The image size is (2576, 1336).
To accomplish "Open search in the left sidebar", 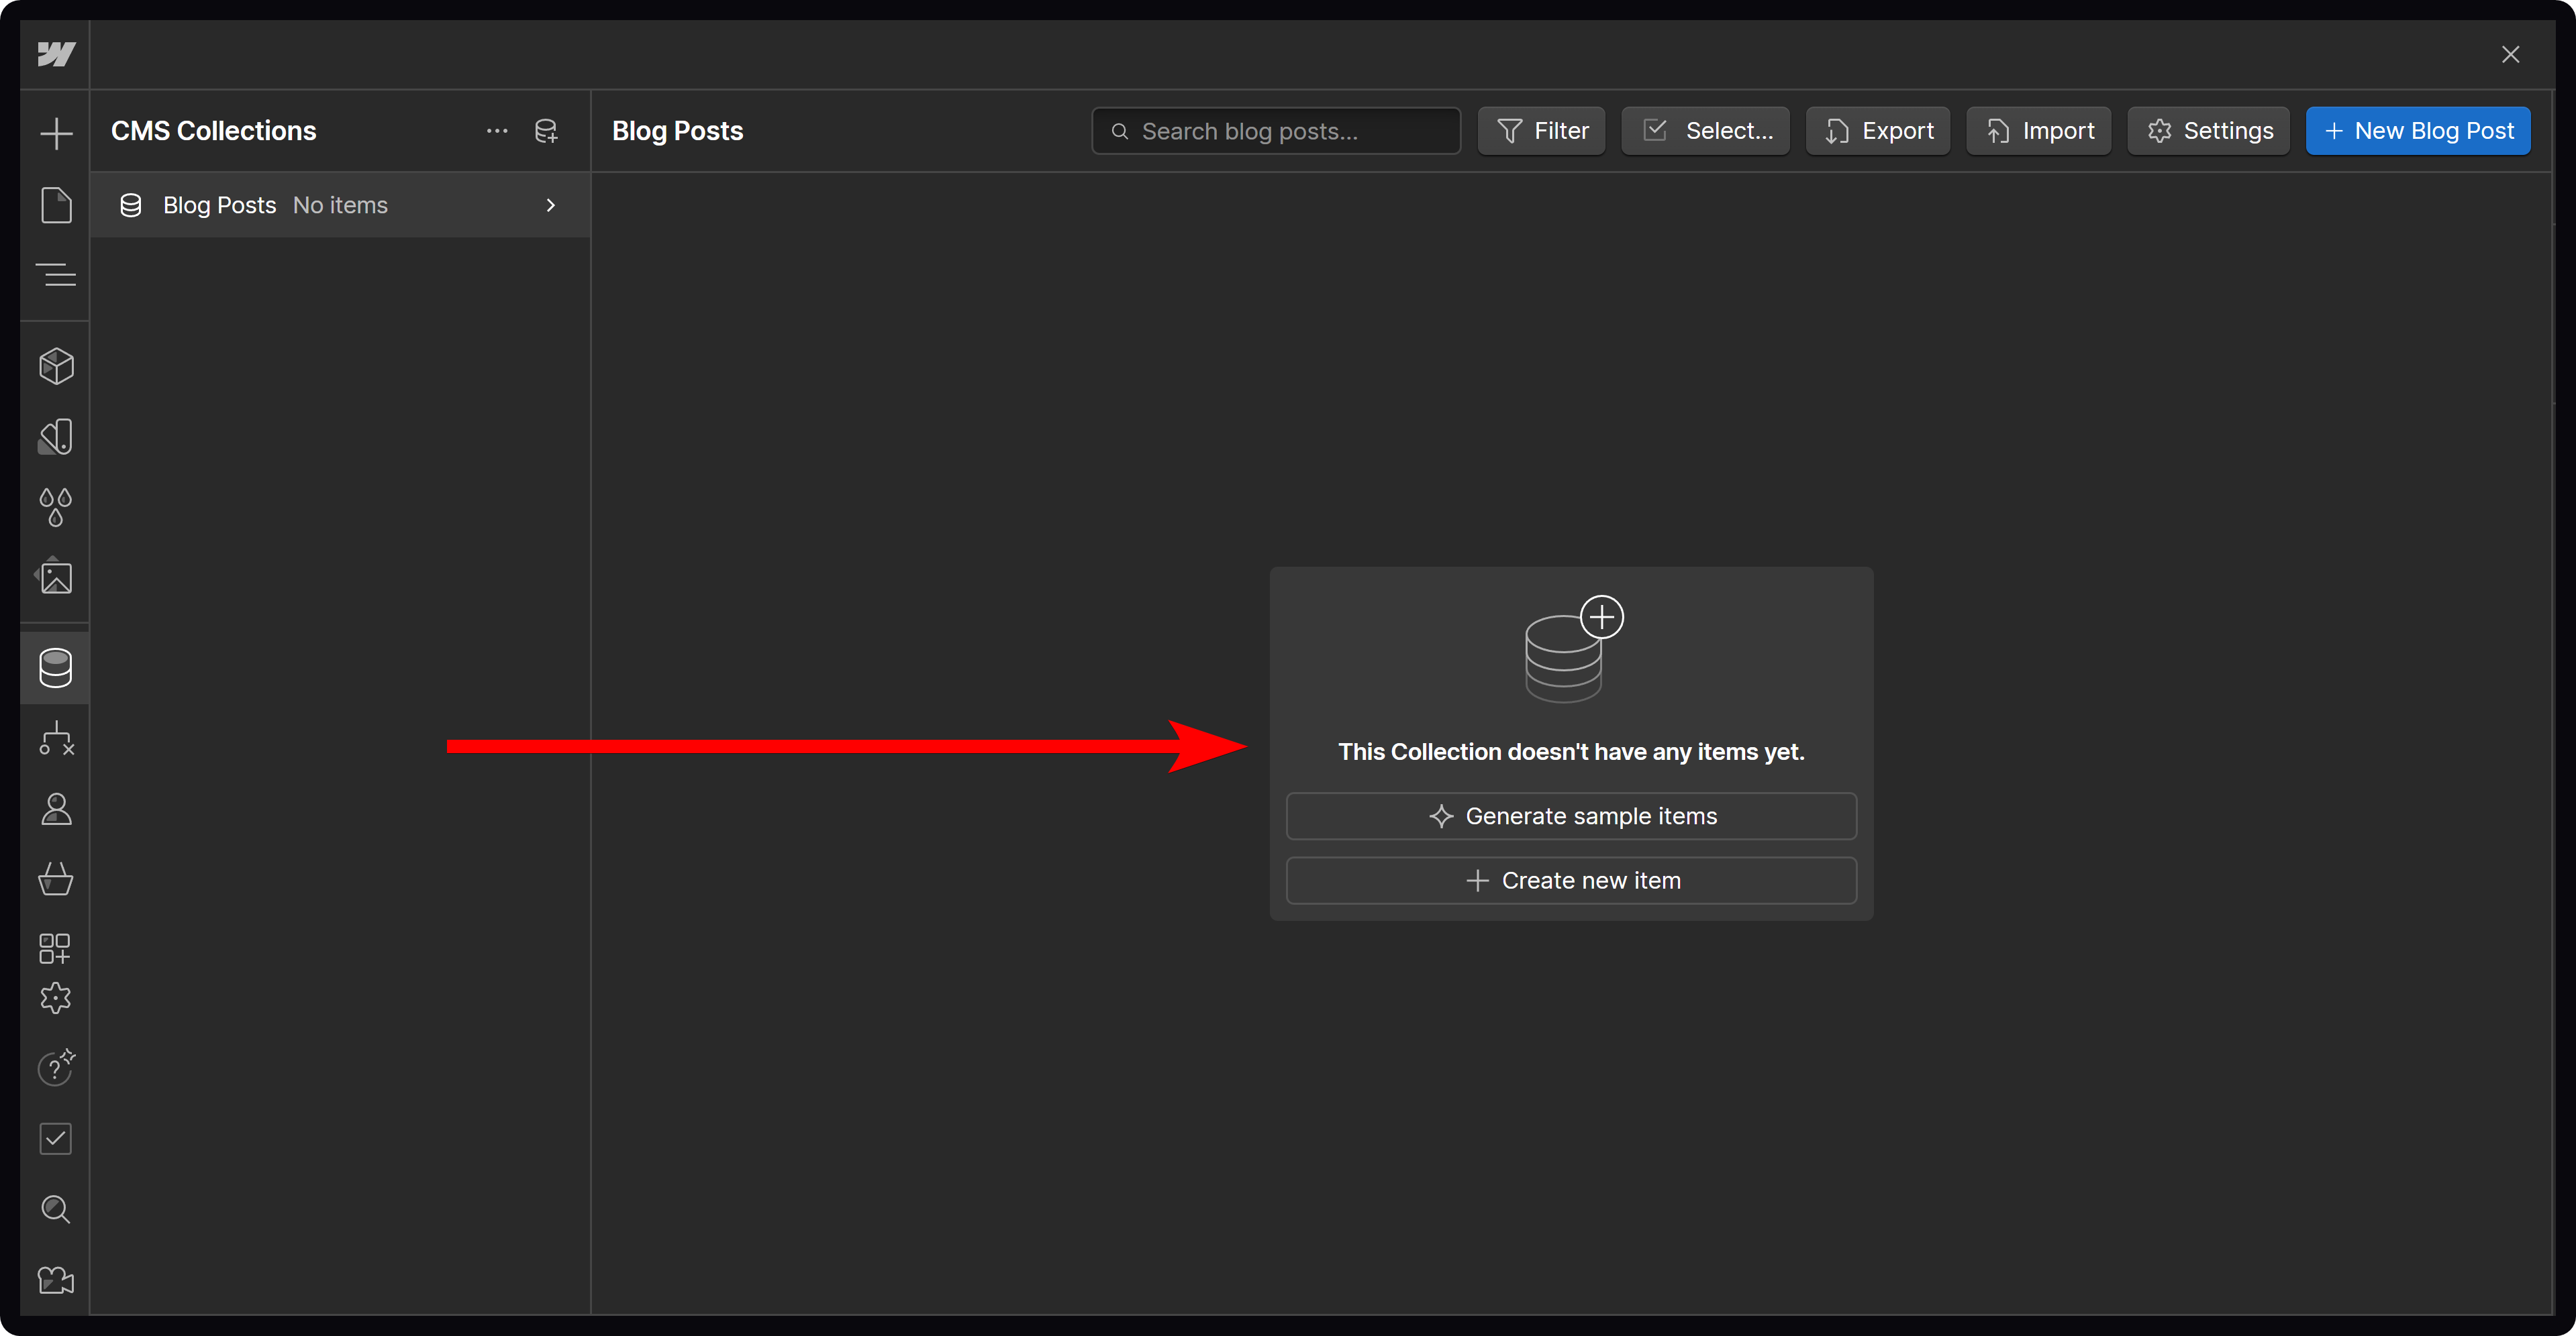I will click(x=55, y=1209).
